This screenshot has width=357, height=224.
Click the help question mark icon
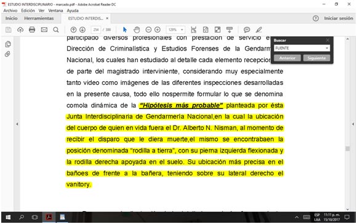tap(316, 18)
